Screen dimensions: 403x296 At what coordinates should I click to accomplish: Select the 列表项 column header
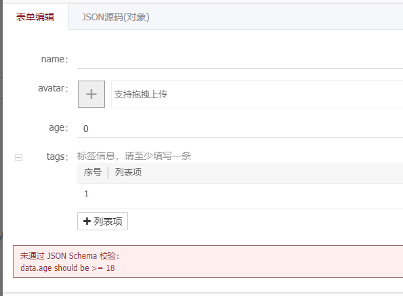[x=128, y=172]
